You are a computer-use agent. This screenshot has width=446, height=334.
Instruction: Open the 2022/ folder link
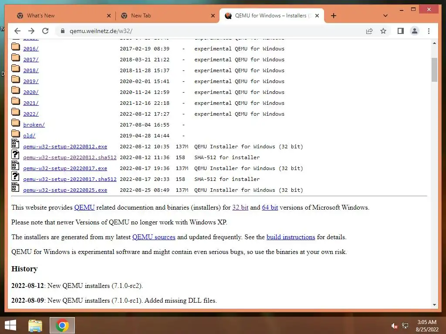pyautogui.click(x=31, y=114)
